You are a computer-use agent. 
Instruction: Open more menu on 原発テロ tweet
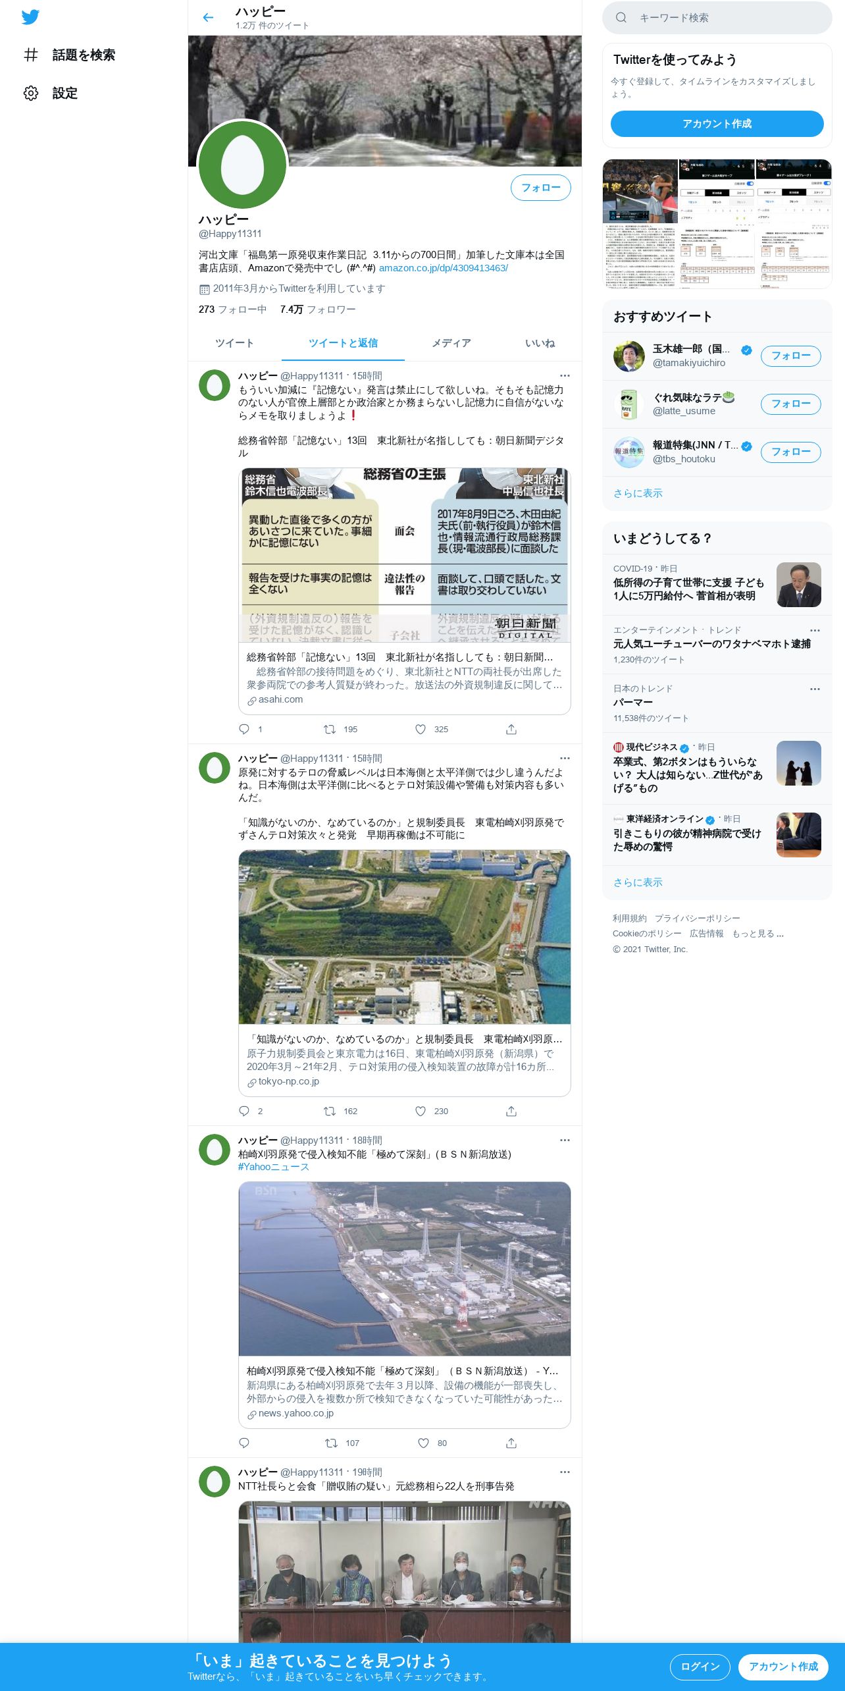565,758
